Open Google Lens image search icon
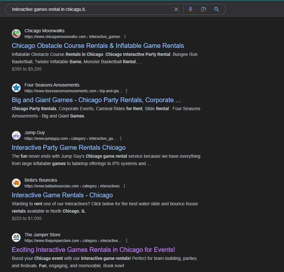 pos(203,9)
